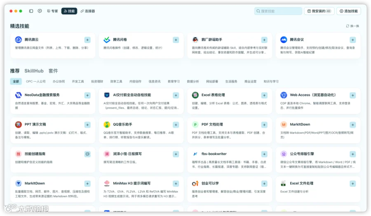Switch to 专家 tab
The height and width of the screenshot is (216, 371).
tap(52, 11)
